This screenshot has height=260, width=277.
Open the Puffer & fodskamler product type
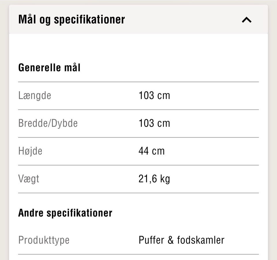[x=181, y=240]
